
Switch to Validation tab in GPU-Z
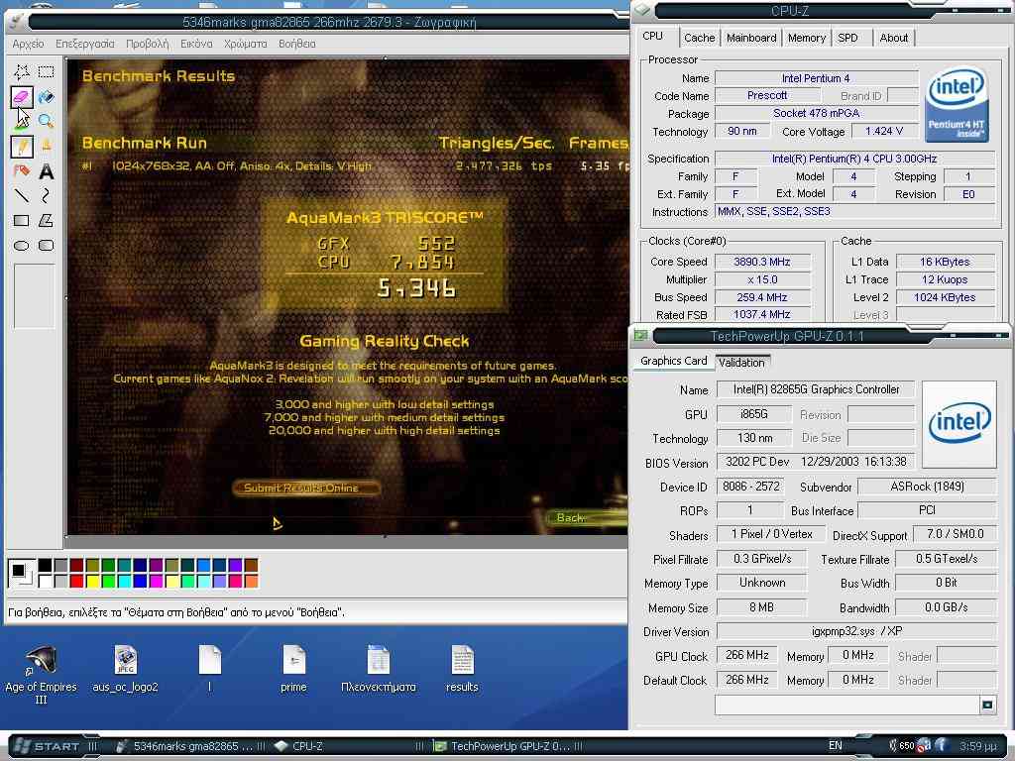point(741,363)
